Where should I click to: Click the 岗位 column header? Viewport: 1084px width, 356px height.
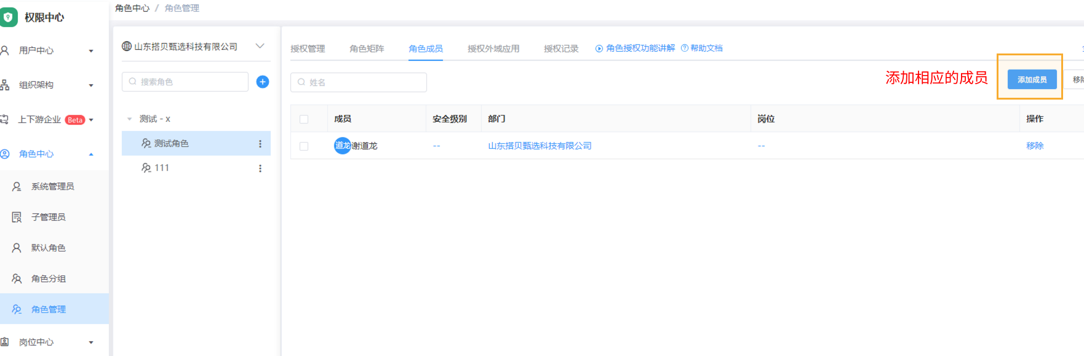[x=766, y=119]
